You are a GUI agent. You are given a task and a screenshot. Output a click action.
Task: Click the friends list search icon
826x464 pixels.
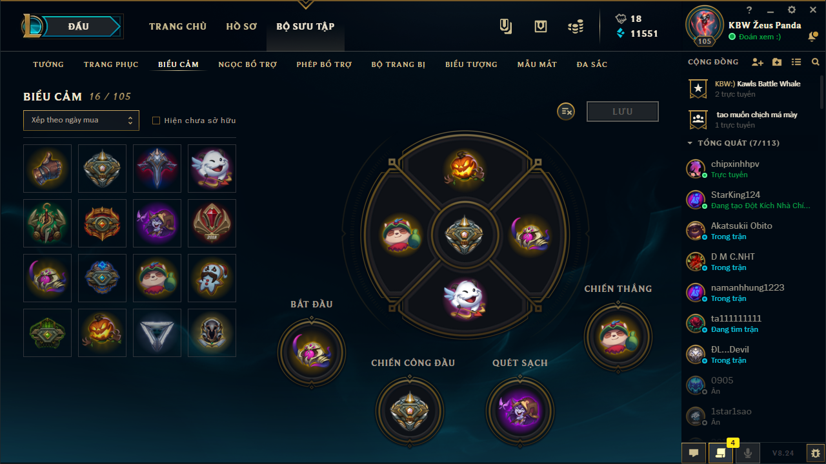tap(816, 63)
